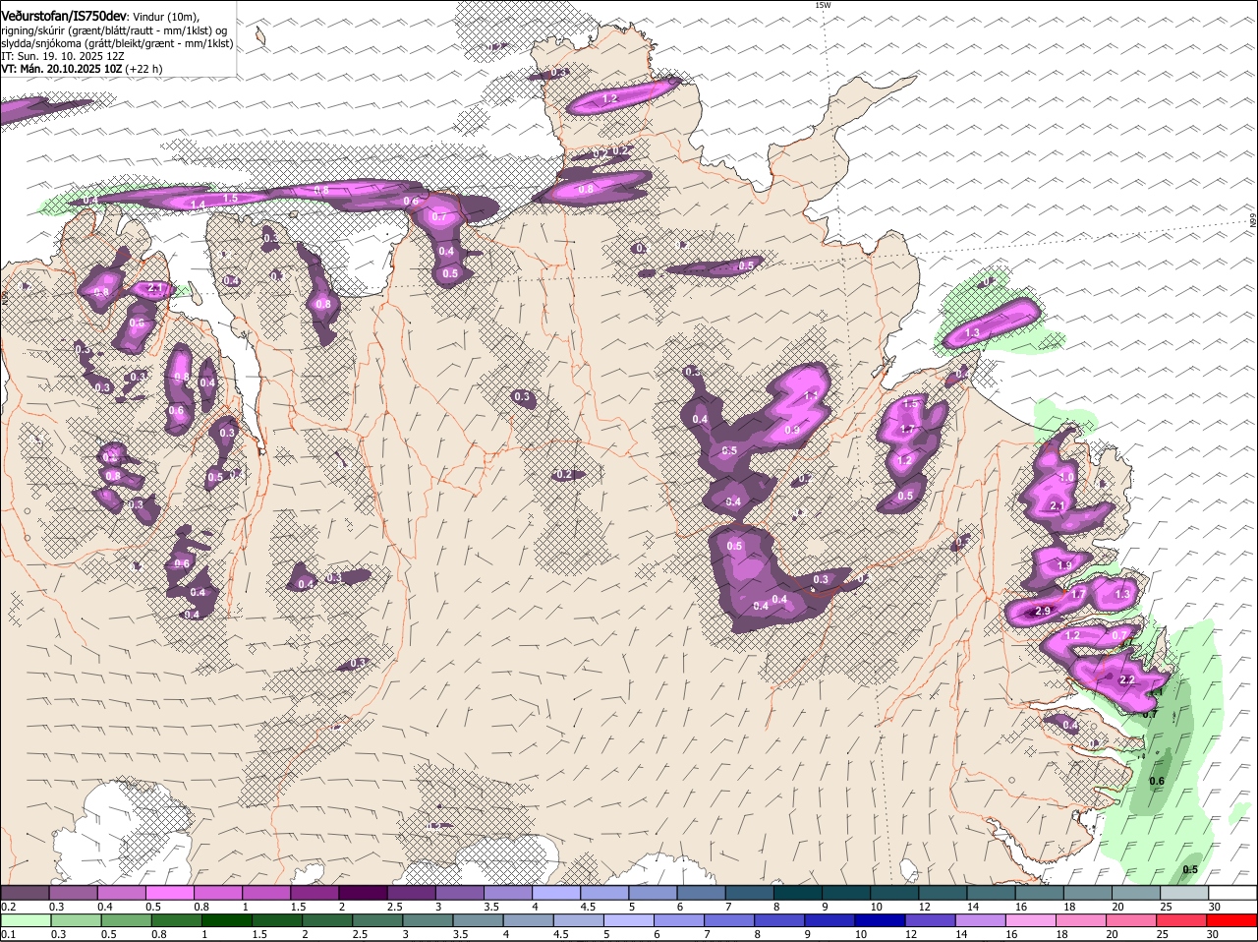
Task: Pick the palest green rain-scale swatch above 0.1
Action: click(x=26, y=920)
